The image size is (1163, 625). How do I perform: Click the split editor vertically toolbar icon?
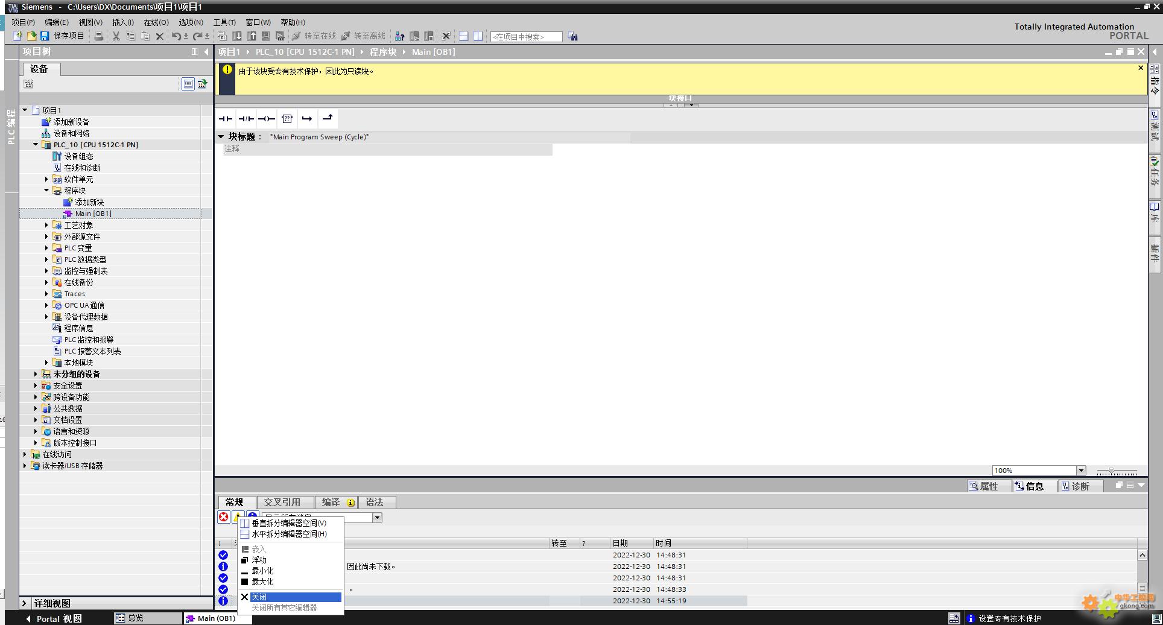point(478,36)
